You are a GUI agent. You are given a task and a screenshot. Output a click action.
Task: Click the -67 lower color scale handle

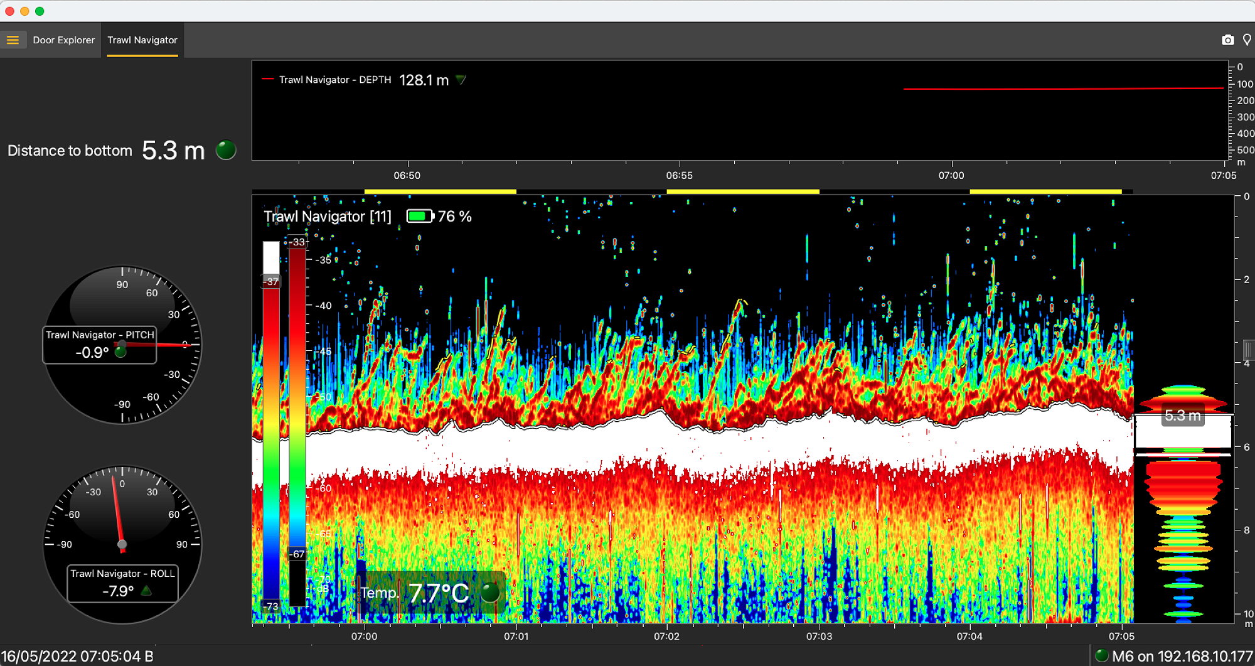(x=297, y=554)
